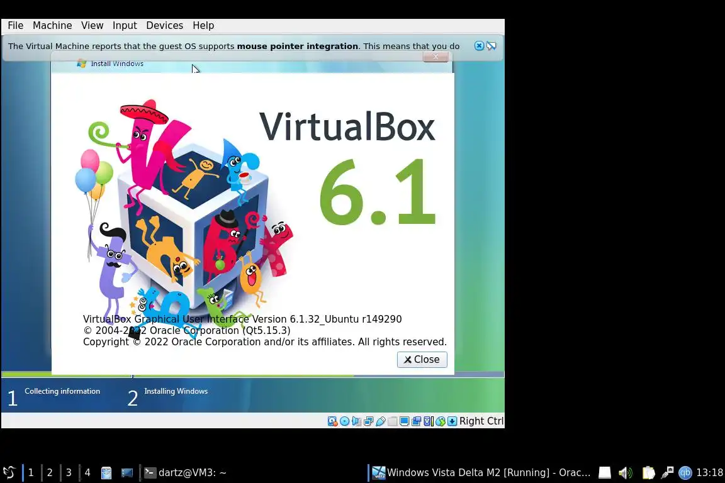Viewport: 725px width, 483px height.
Task: Click the Installing Windows step label
Action: (x=176, y=391)
